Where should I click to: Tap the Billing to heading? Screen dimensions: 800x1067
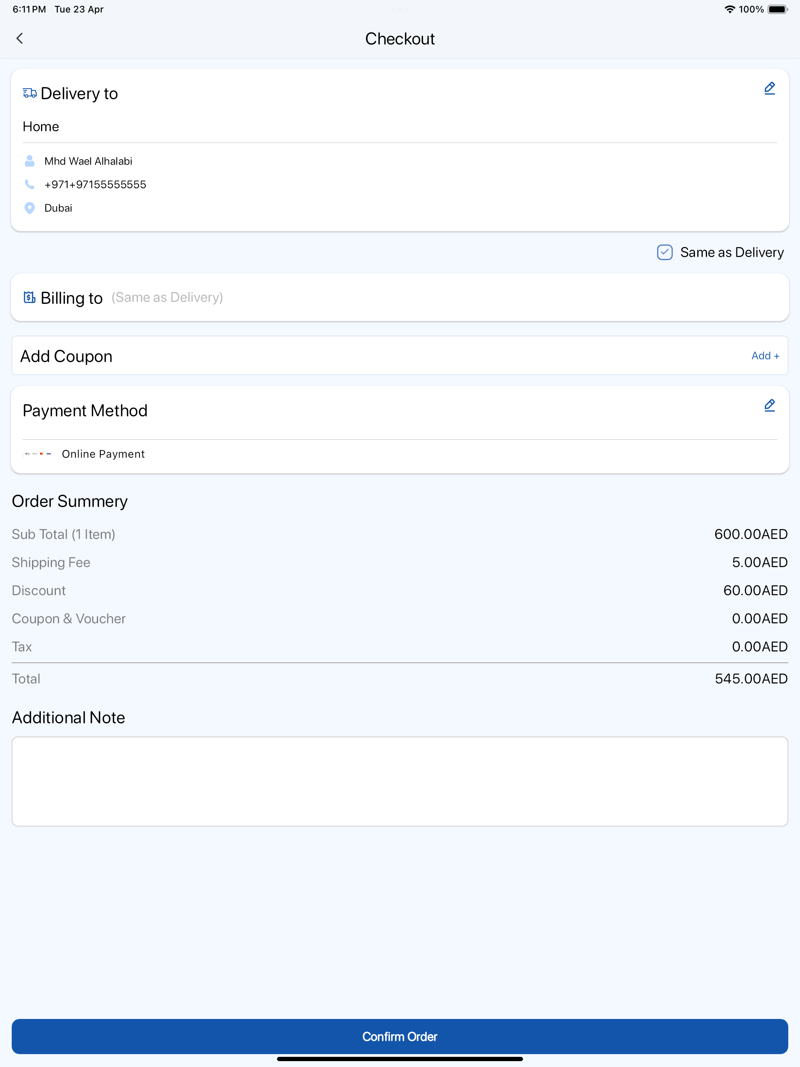pos(71,298)
